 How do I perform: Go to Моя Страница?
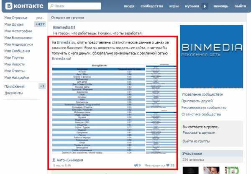click(16, 18)
